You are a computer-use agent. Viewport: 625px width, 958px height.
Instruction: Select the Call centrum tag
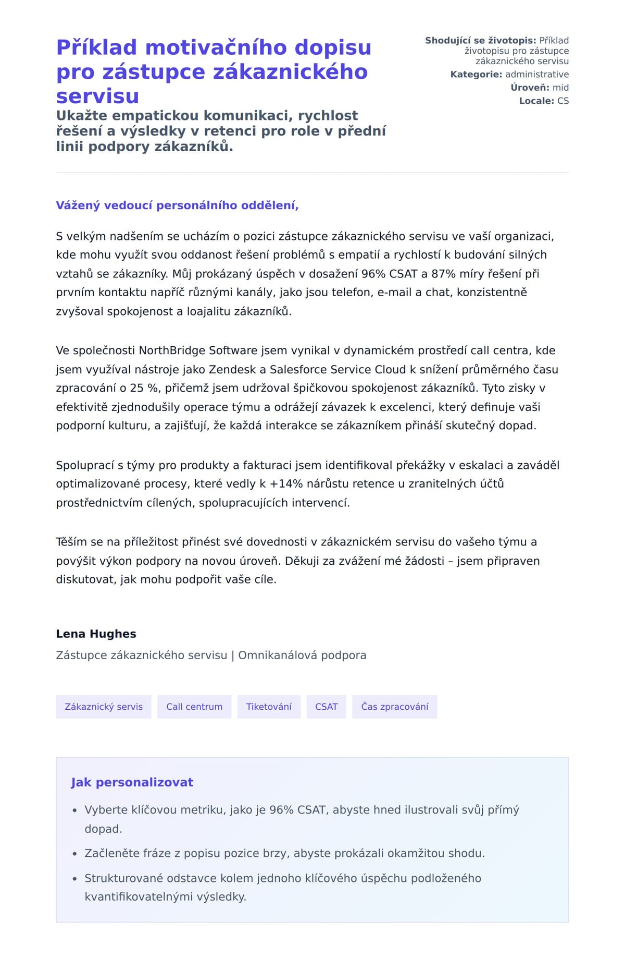[x=194, y=707]
